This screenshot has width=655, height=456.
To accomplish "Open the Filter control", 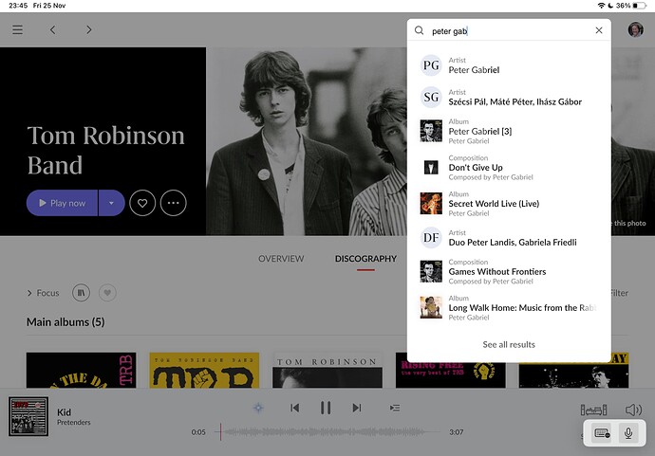I will 620,293.
